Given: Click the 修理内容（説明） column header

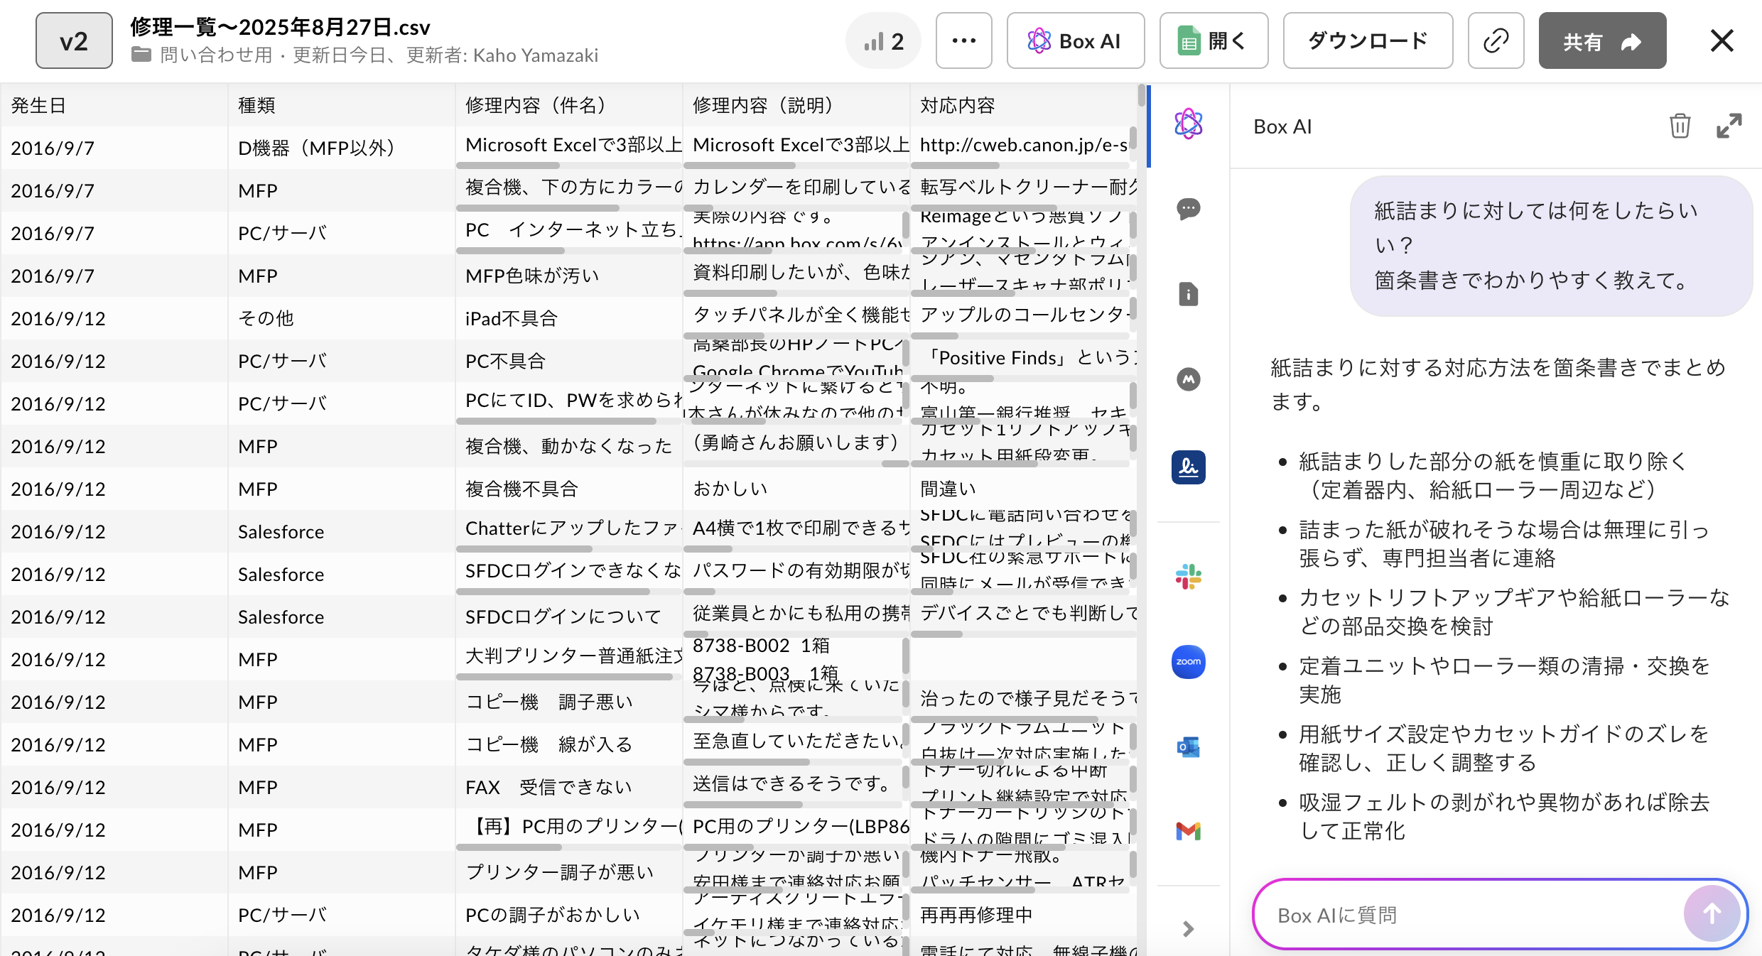Looking at the screenshot, I should pyautogui.click(x=796, y=105).
